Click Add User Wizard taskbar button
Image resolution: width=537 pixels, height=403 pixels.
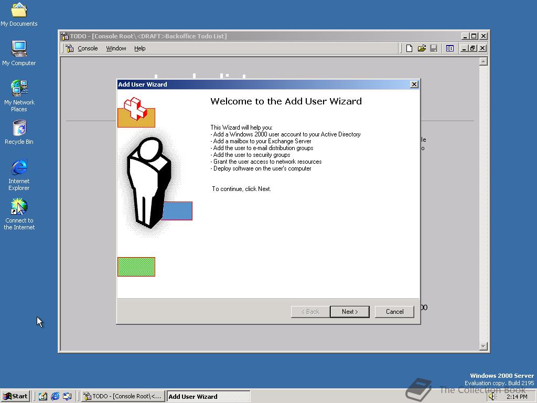[x=208, y=396]
